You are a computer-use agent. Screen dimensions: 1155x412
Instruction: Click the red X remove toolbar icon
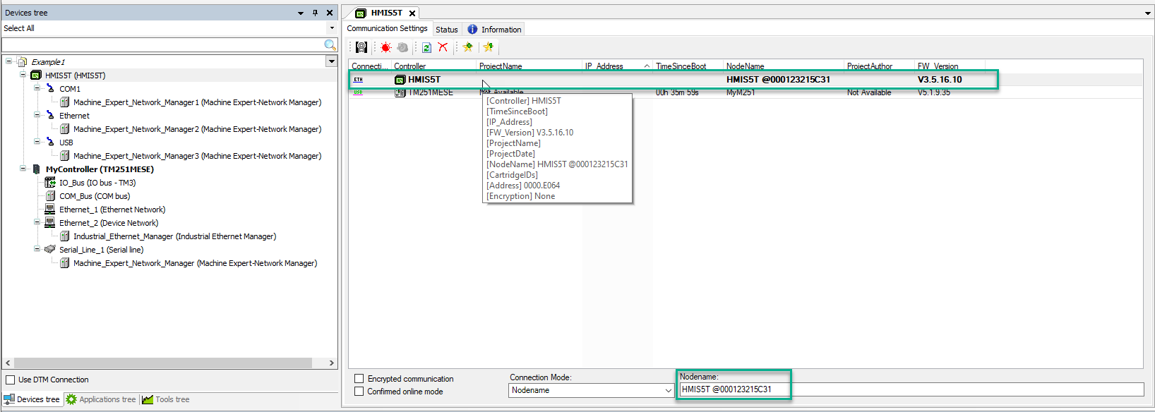pyautogui.click(x=443, y=47)
